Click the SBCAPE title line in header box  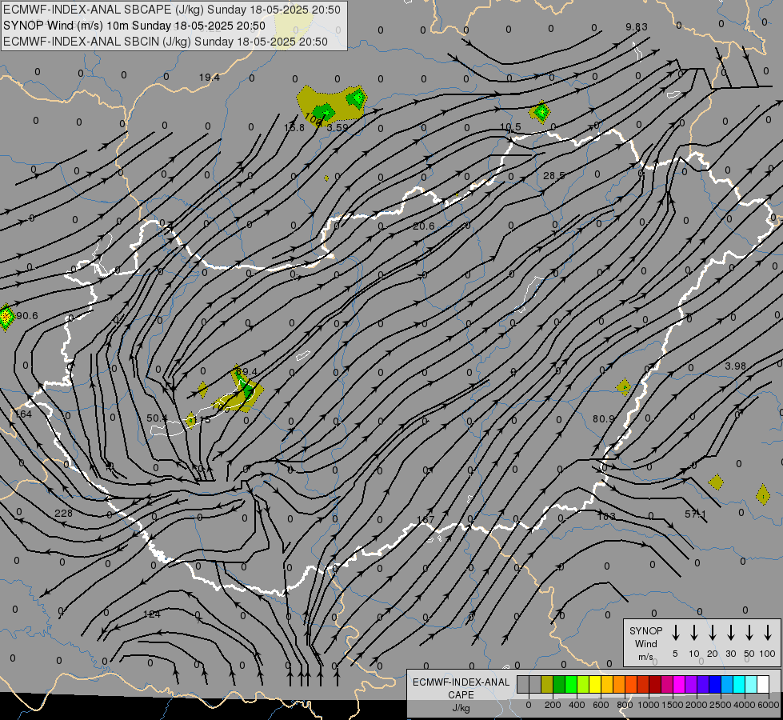click(x=172, y=10)
